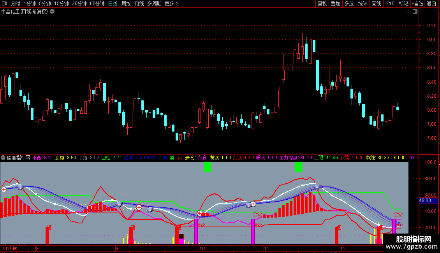This screenshot has height=253, width=440.
Task: Open the 多股 multi-stock view
Action: click(x=349, y=4)
